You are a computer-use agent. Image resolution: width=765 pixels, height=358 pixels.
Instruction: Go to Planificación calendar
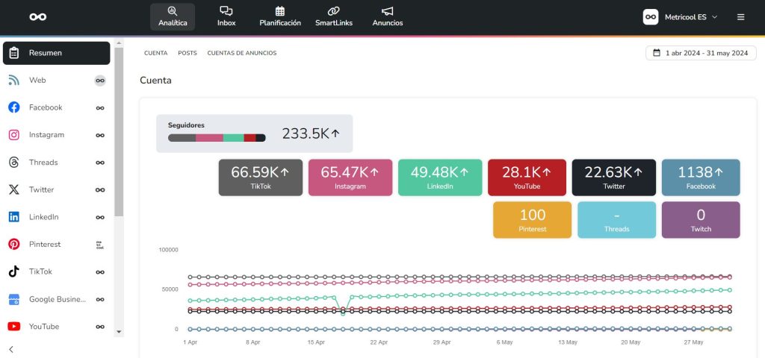[x=280, y=17]
